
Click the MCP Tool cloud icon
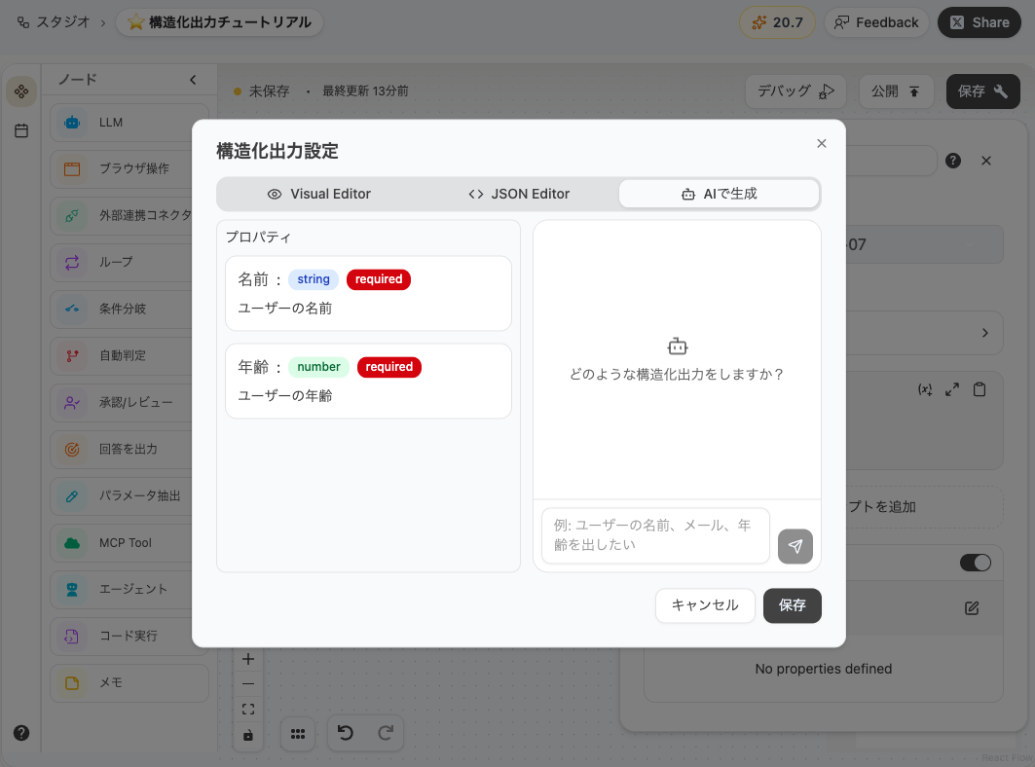[x=71, y=542]
